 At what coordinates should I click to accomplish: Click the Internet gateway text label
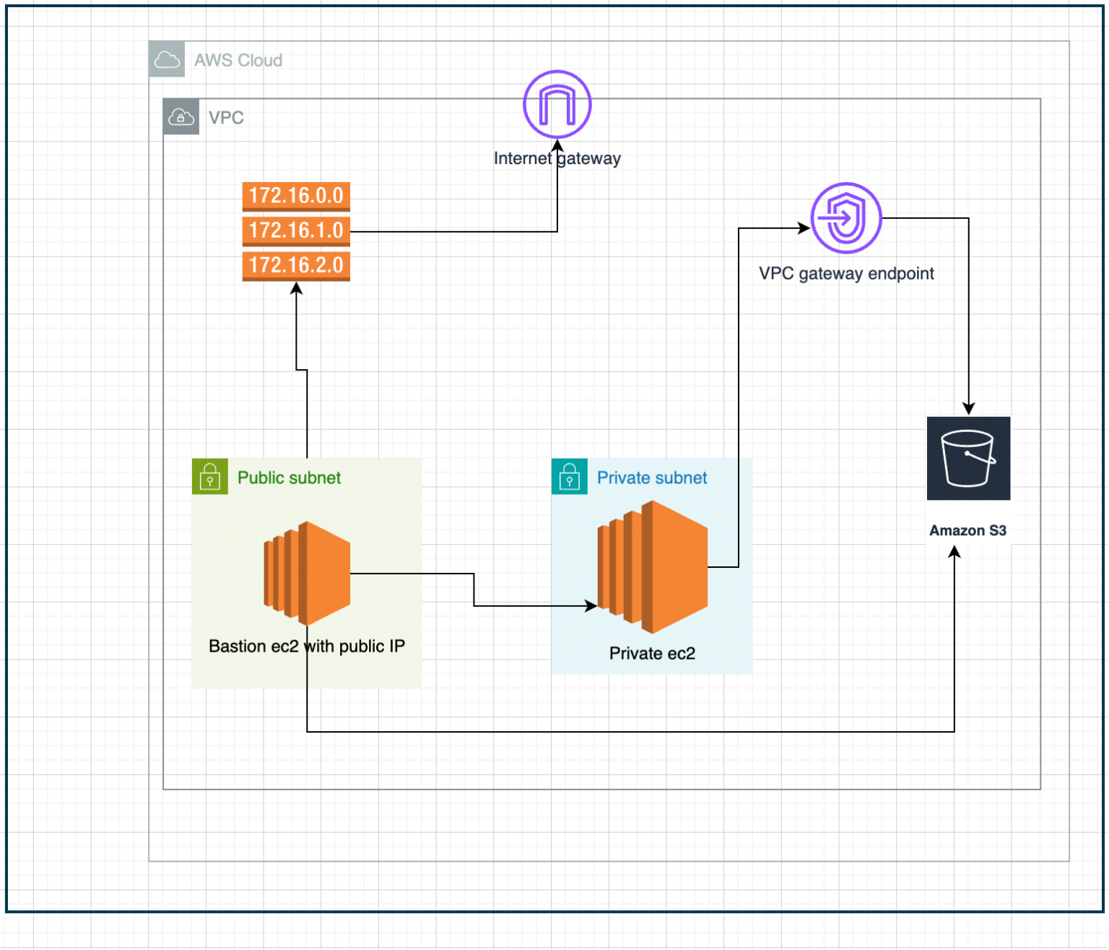[557, 157]
